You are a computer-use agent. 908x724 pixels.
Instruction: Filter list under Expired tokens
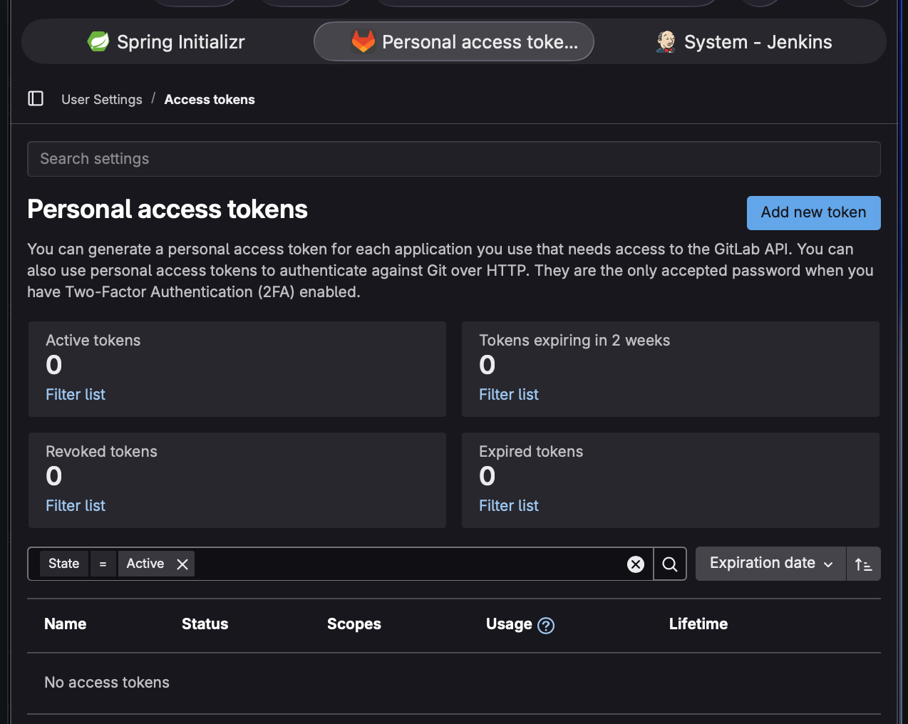(509, 506)
